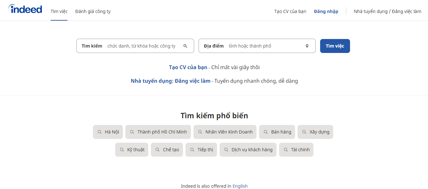Switch to the Đánh giá công ty tab
The width and height of the screenshot is (428, 189).
[93, 11]
